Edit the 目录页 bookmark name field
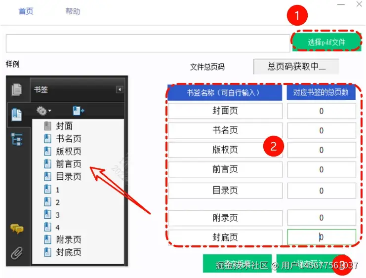 click(225, 191)
